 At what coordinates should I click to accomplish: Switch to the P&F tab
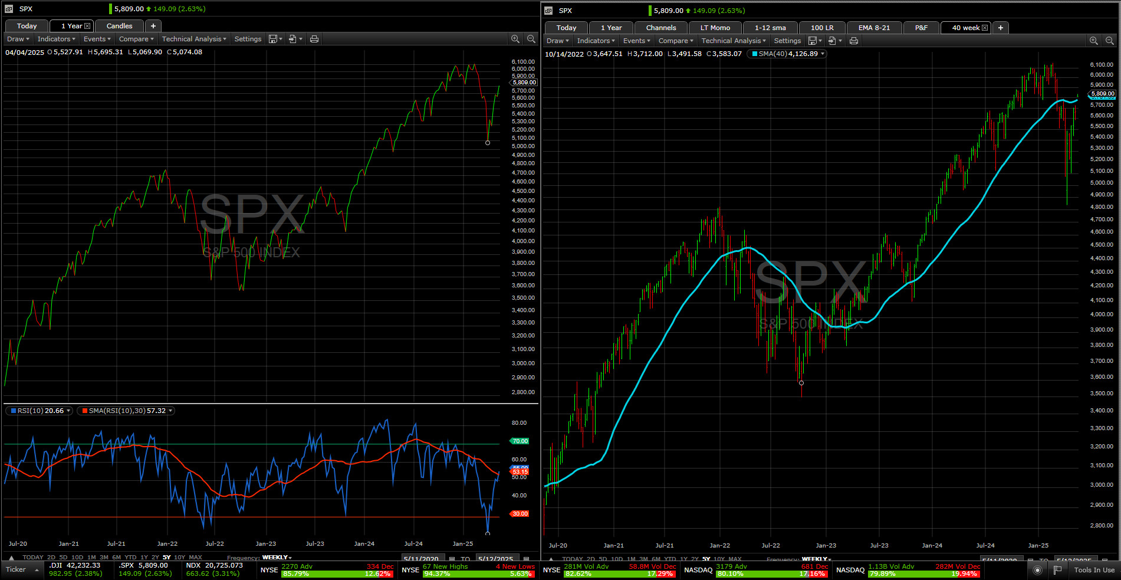[x=921, y=28]
